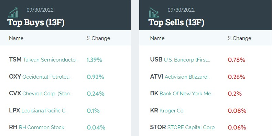Click the rising chart Top Buys icon
This screenshot has height=136, width=272.
click(x=13, y=12)
